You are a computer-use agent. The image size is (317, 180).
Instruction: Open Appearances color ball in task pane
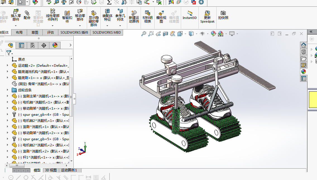pos(303,71)
